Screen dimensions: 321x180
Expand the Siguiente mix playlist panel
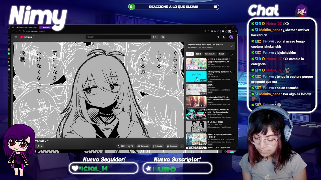[x=231, y=46]
